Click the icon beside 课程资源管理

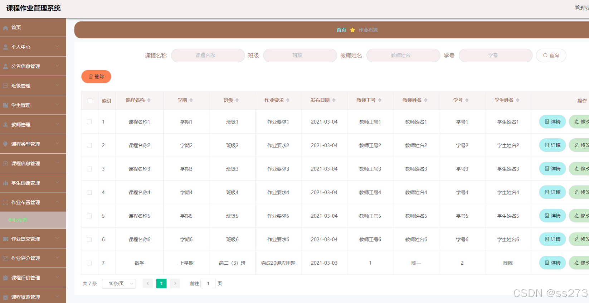(5, 297)
